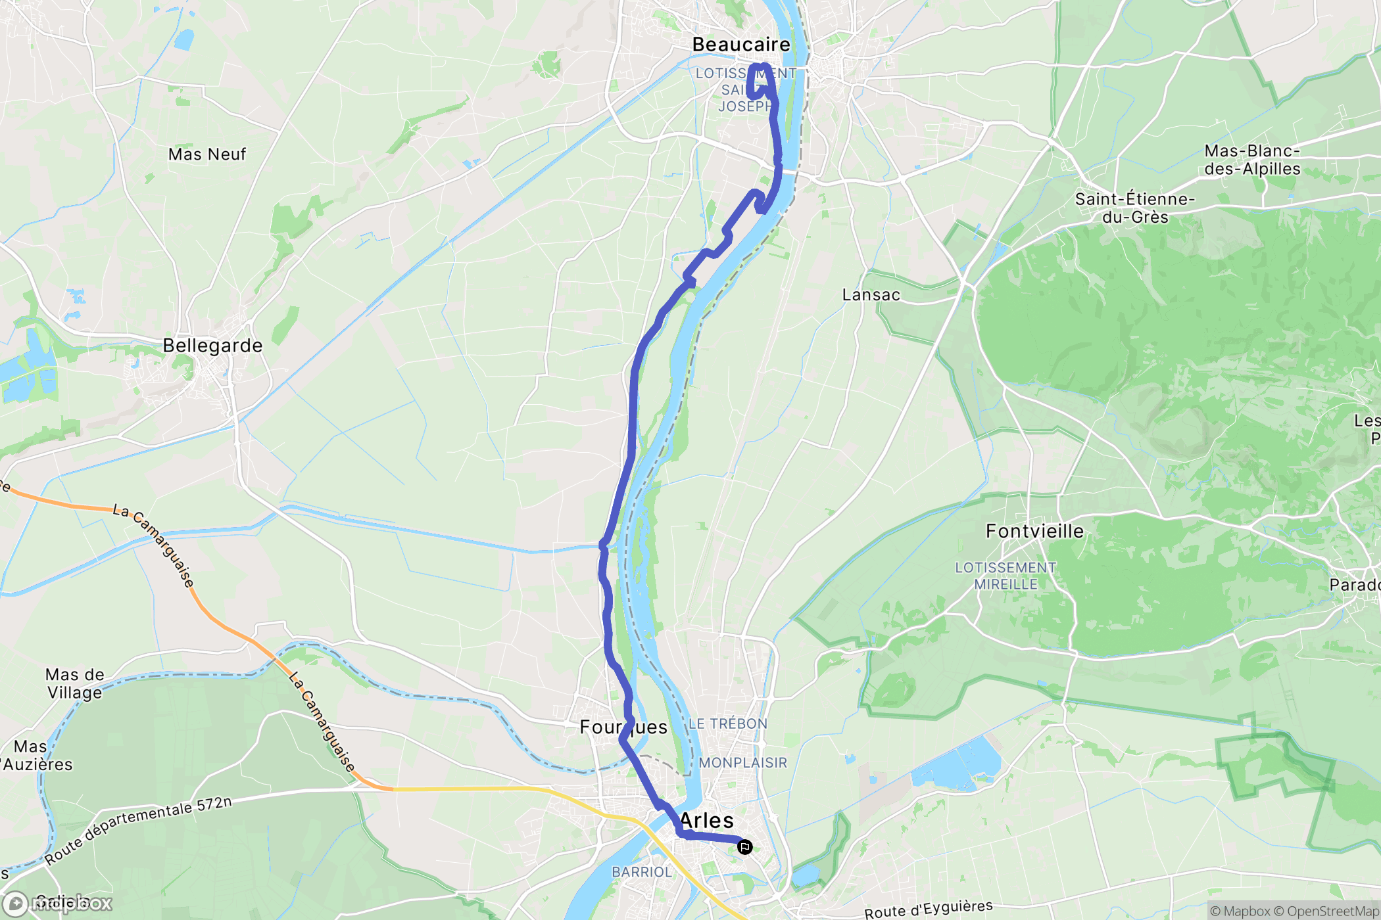Image resolution: width=1381 pixels, height=920 pixels.
Task: Open the OpenStreetMap attribution link
Action: (x=1326, y=911)
